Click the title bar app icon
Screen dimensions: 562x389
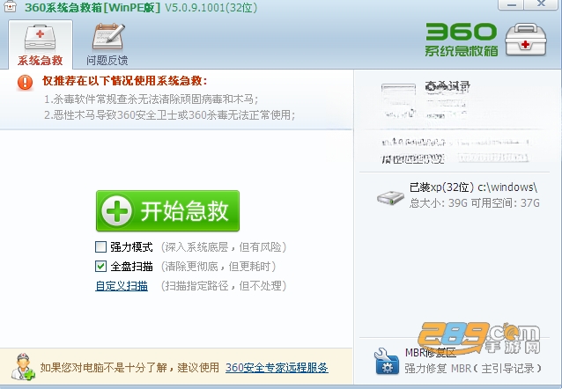pyautogui.click(x=10, y=6)
